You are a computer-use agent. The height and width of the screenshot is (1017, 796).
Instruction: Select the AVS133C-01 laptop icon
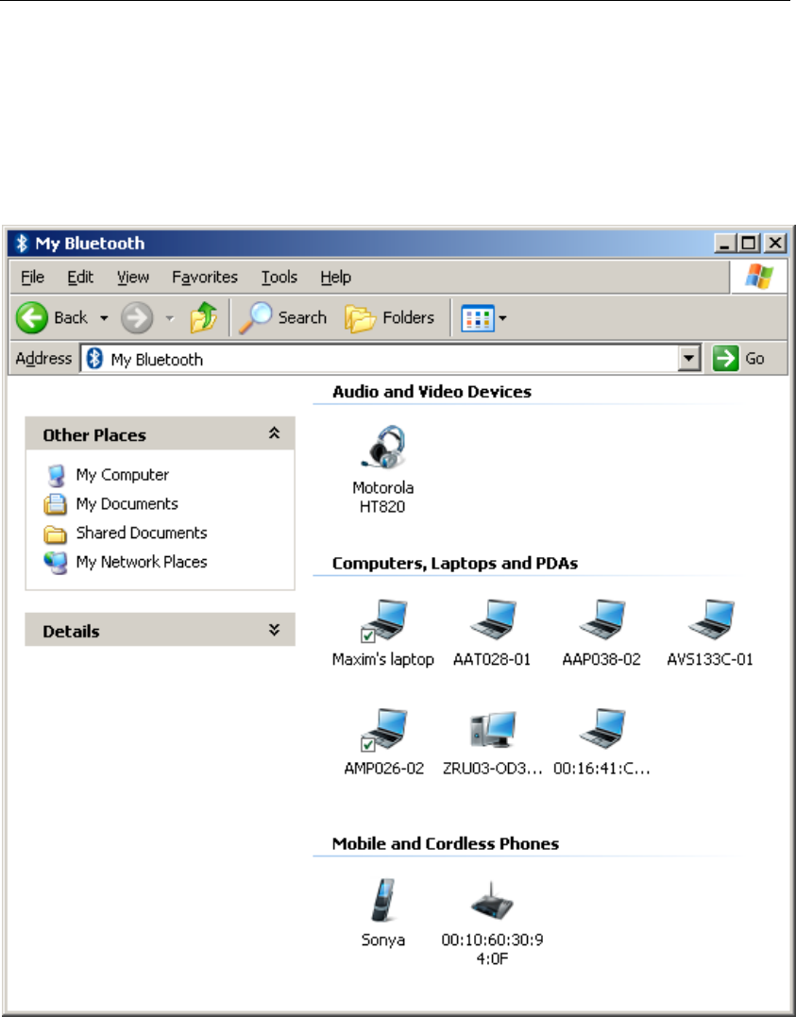pos(710,620)
